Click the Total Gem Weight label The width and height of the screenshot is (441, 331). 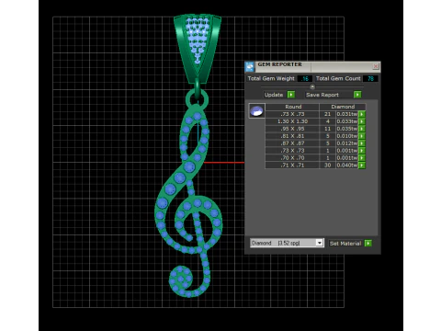pos(271,78)
